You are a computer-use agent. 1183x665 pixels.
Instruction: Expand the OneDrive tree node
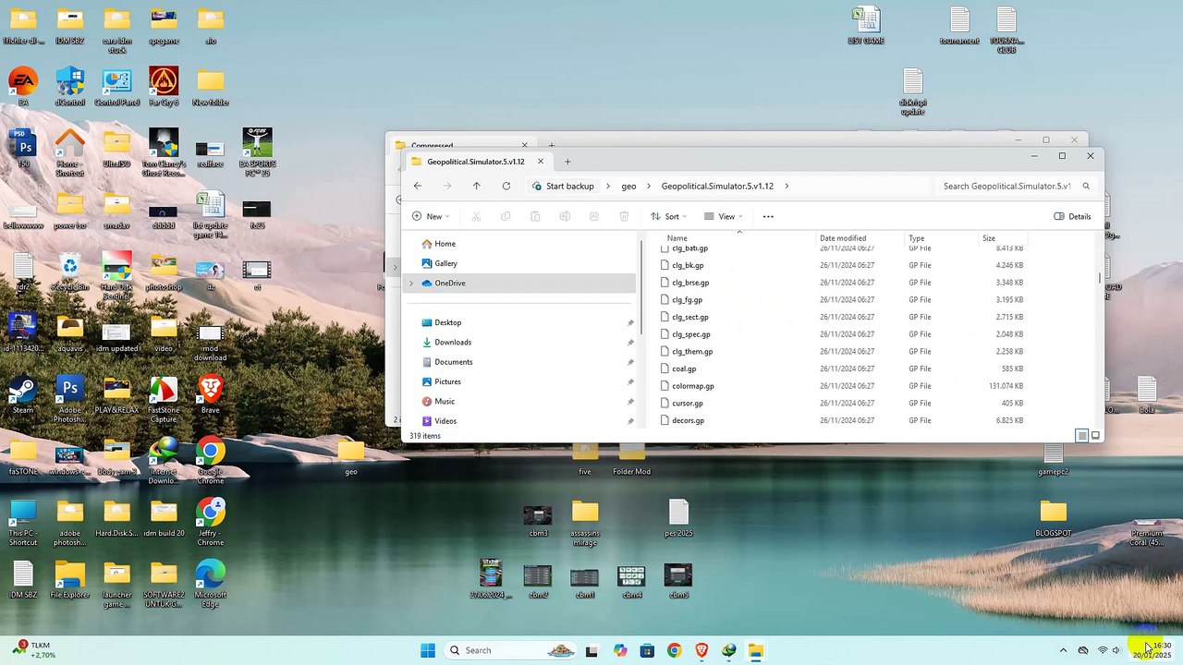(x=411, y=283)
